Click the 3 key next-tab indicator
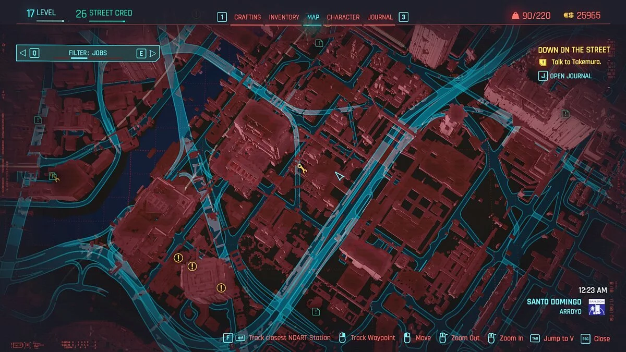Viewport: 626px width, 352px height. pos(403,17)
